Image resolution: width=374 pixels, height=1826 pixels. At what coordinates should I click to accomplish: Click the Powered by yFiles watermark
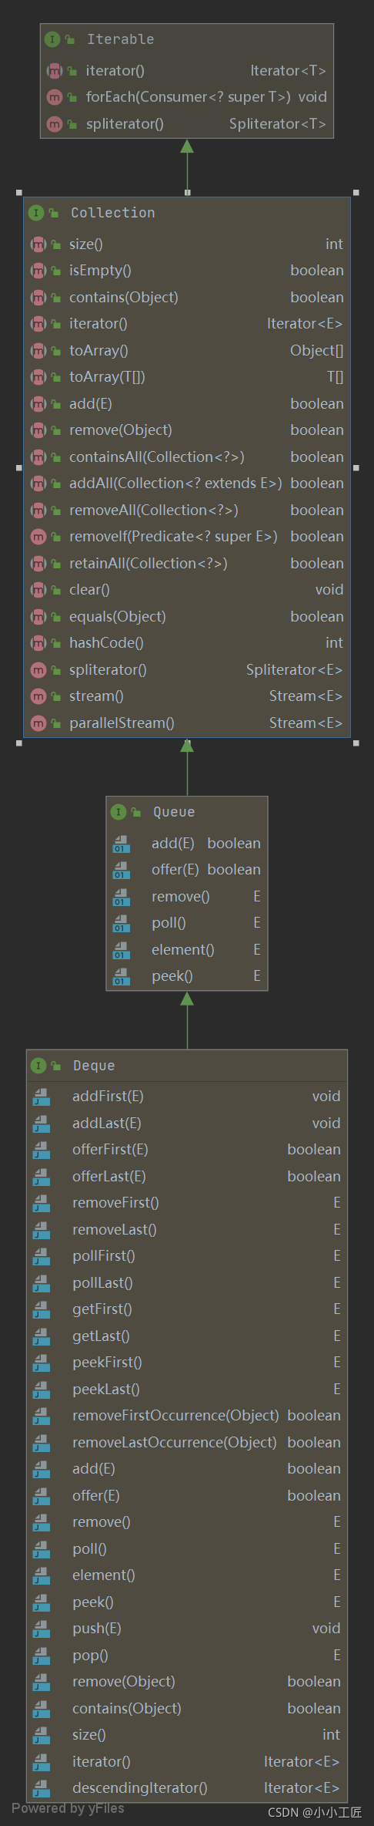[68, 1808]
